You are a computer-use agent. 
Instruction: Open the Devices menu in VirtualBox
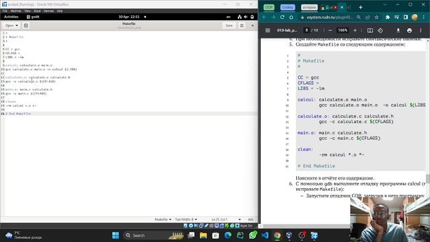(48, 11)
